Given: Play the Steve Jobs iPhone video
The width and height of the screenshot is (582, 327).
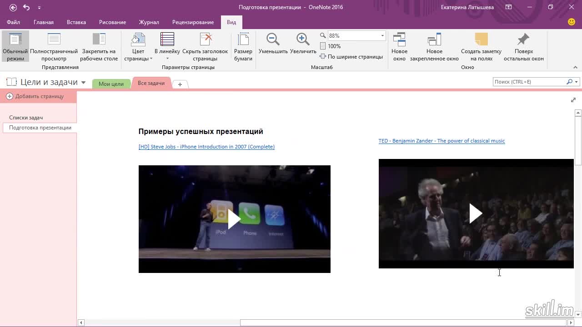Looking at the screenshot, I should coord(234,219).
